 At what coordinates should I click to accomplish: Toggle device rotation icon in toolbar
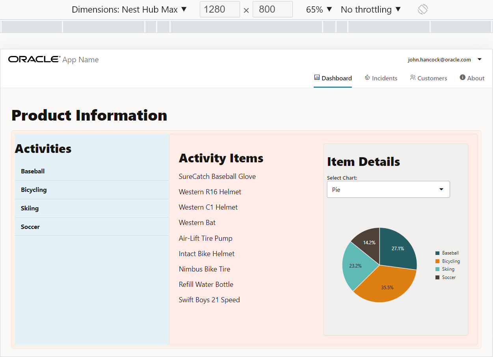point(423,9)
